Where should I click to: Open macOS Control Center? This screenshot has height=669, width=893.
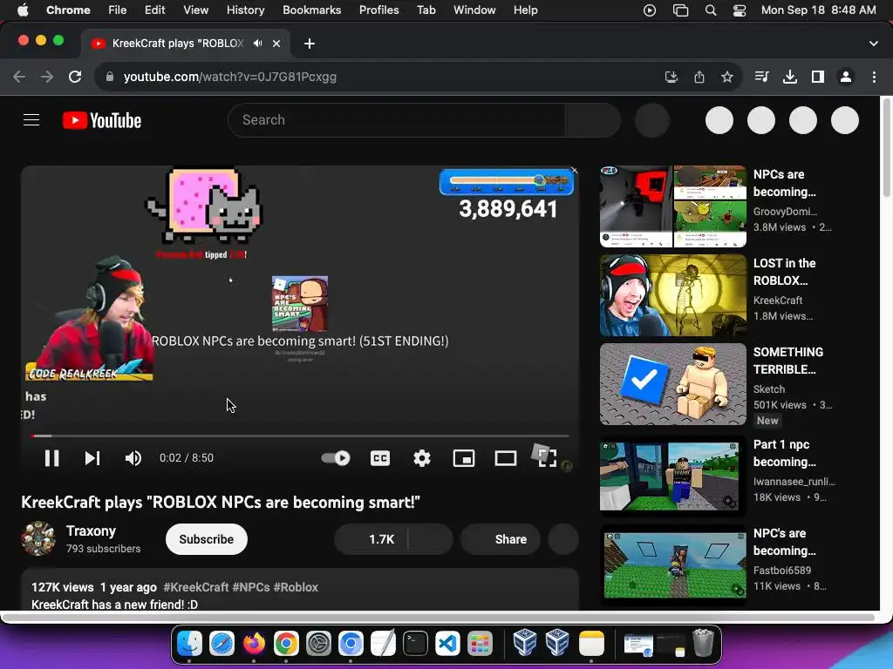click(740, 10)
